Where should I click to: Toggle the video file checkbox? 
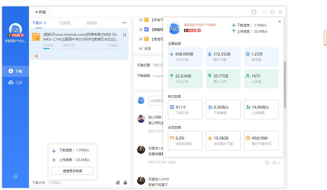point(141,29)
